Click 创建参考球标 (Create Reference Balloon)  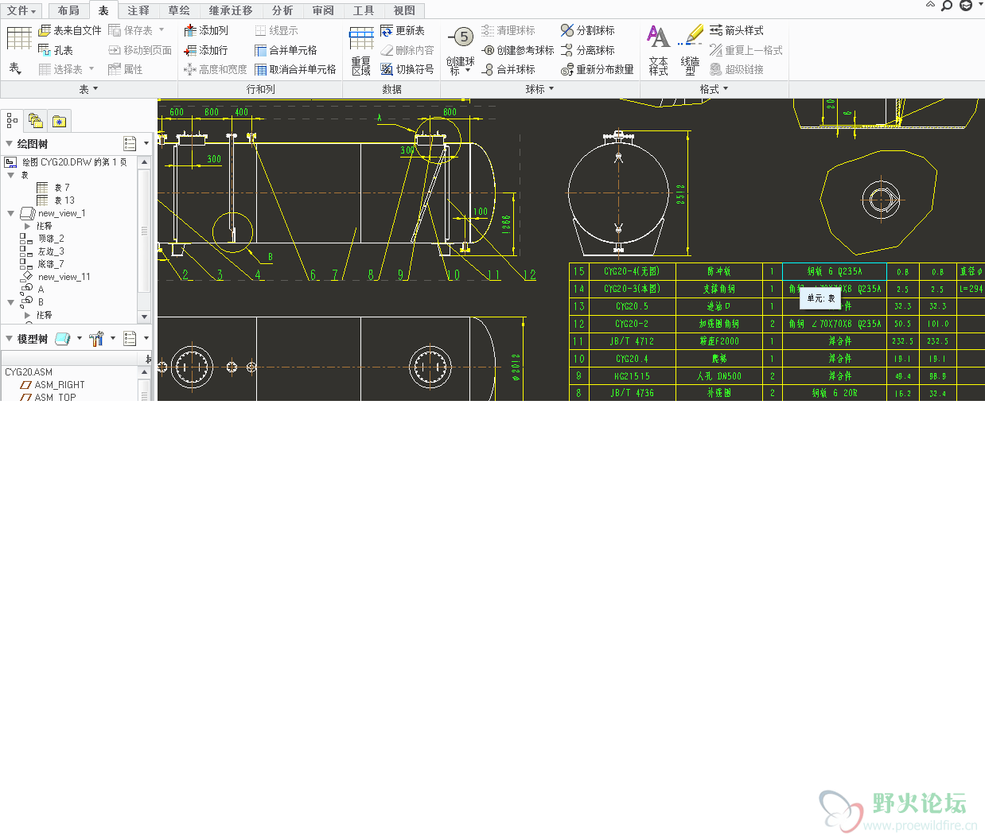tap(518, 50)
